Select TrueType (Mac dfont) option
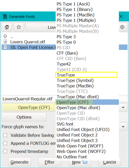This screenshot has width=129, height=168. point(87,97)
